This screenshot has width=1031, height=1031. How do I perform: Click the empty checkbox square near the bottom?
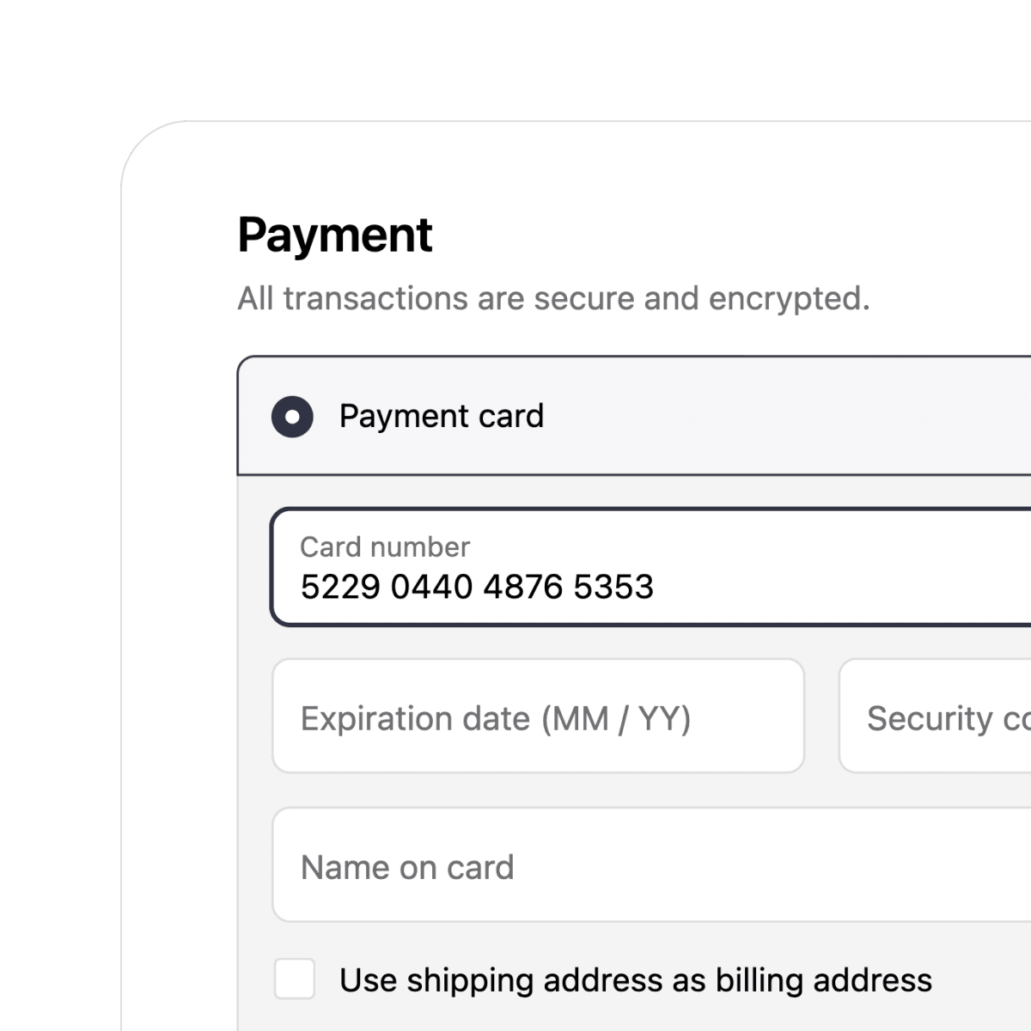click(x=293, y=979)
